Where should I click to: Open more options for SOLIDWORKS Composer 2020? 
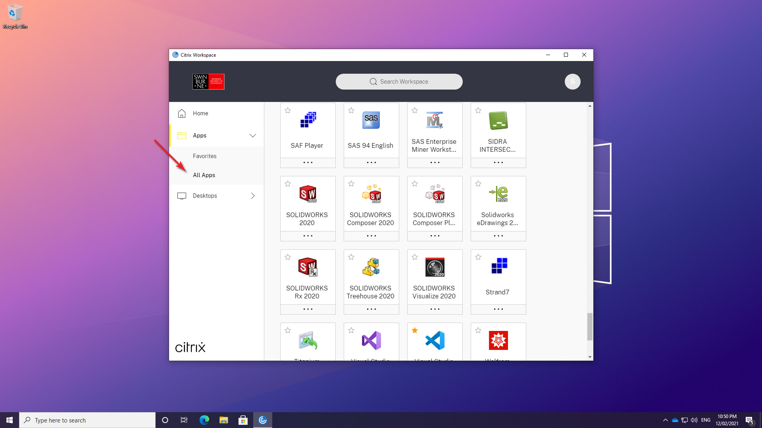[x=371, y=236]
